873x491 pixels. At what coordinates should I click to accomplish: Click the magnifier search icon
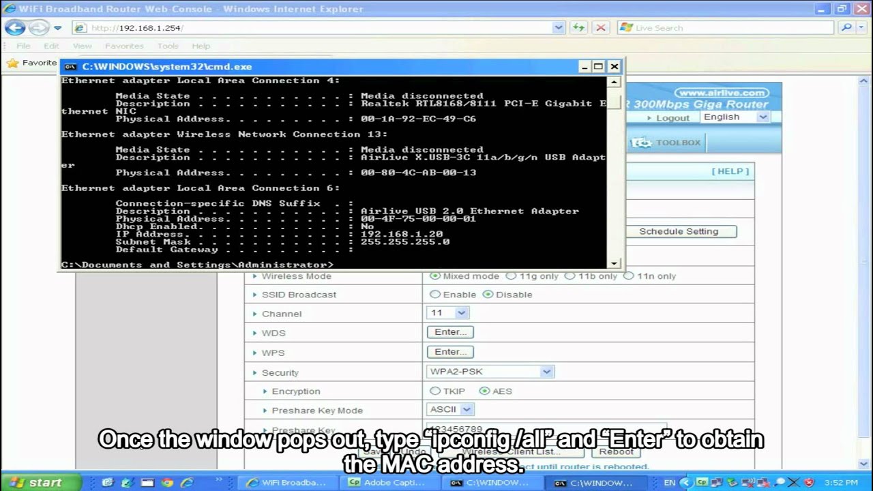846,28
